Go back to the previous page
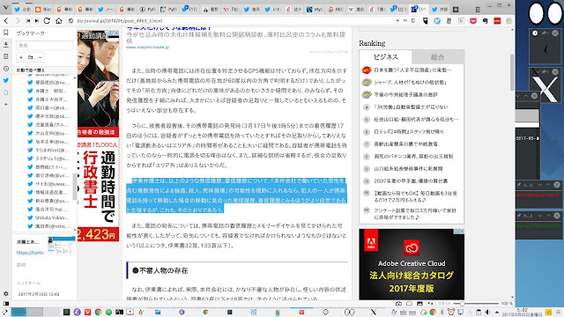 [x=6, y=21]
